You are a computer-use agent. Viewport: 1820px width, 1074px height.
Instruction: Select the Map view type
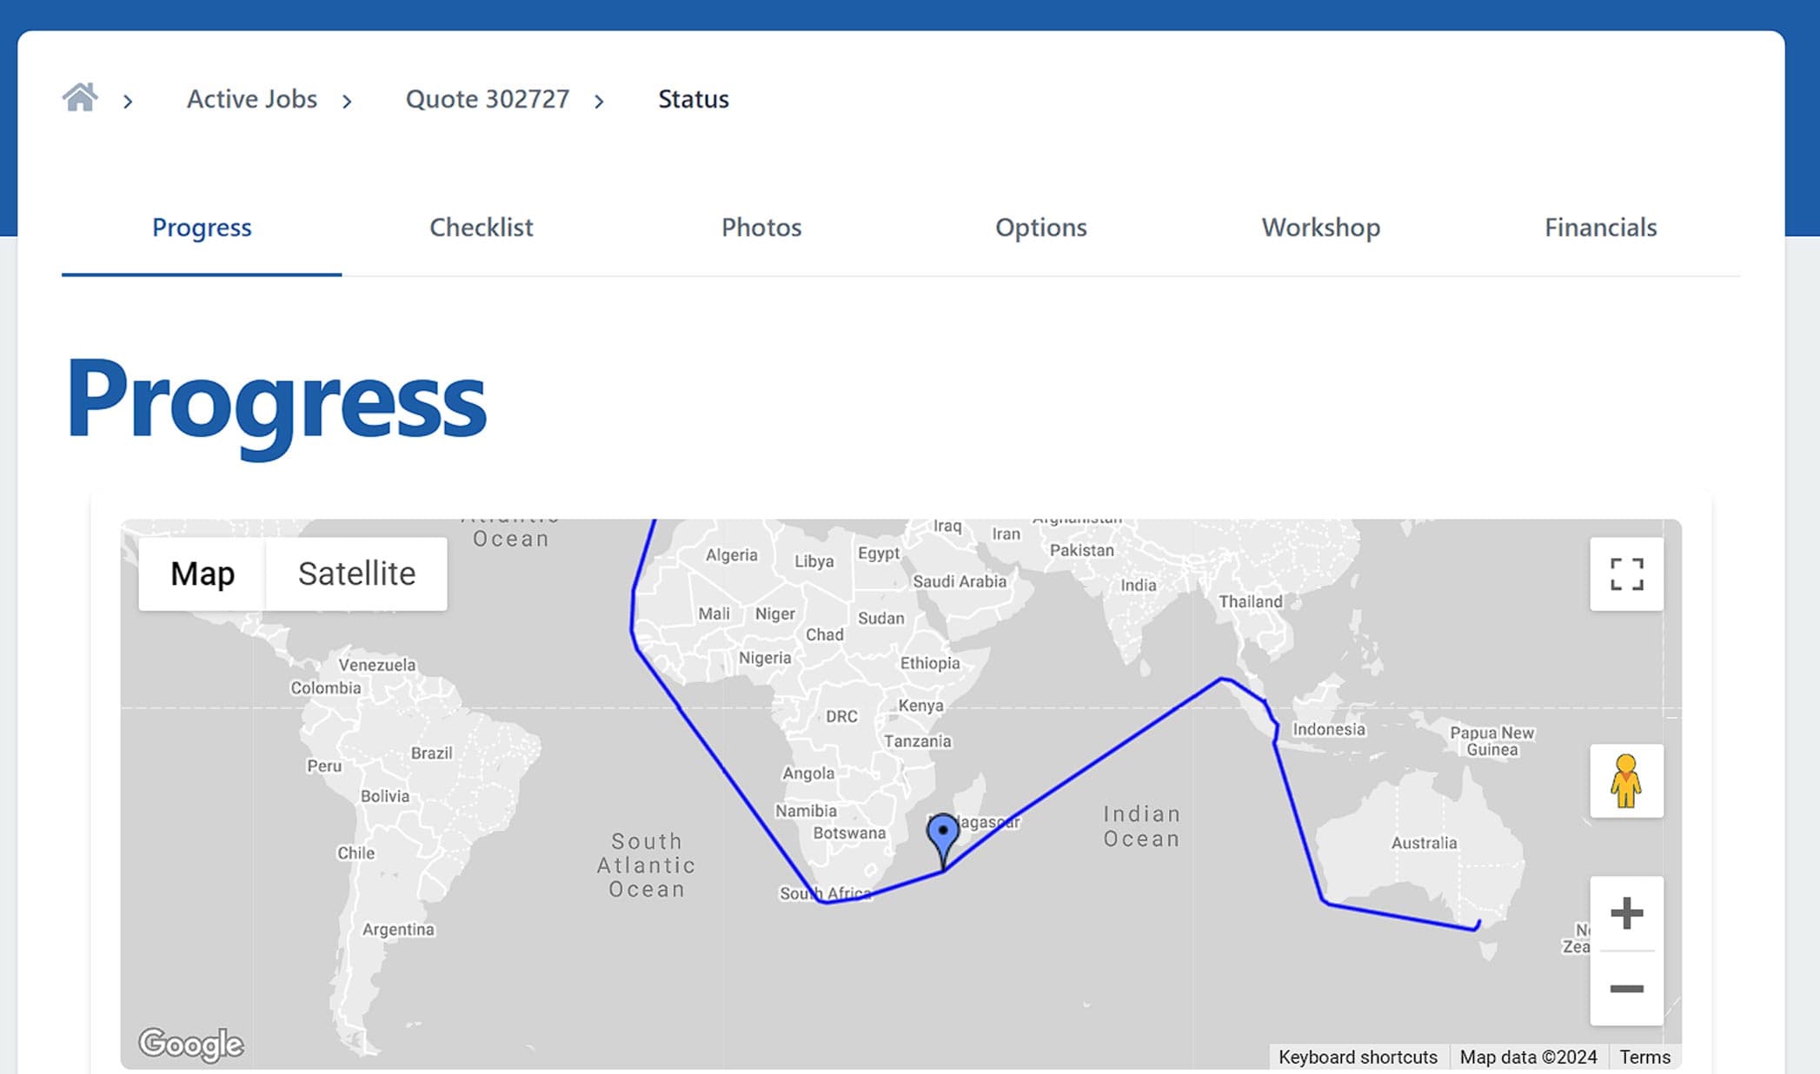pos(203,573)
